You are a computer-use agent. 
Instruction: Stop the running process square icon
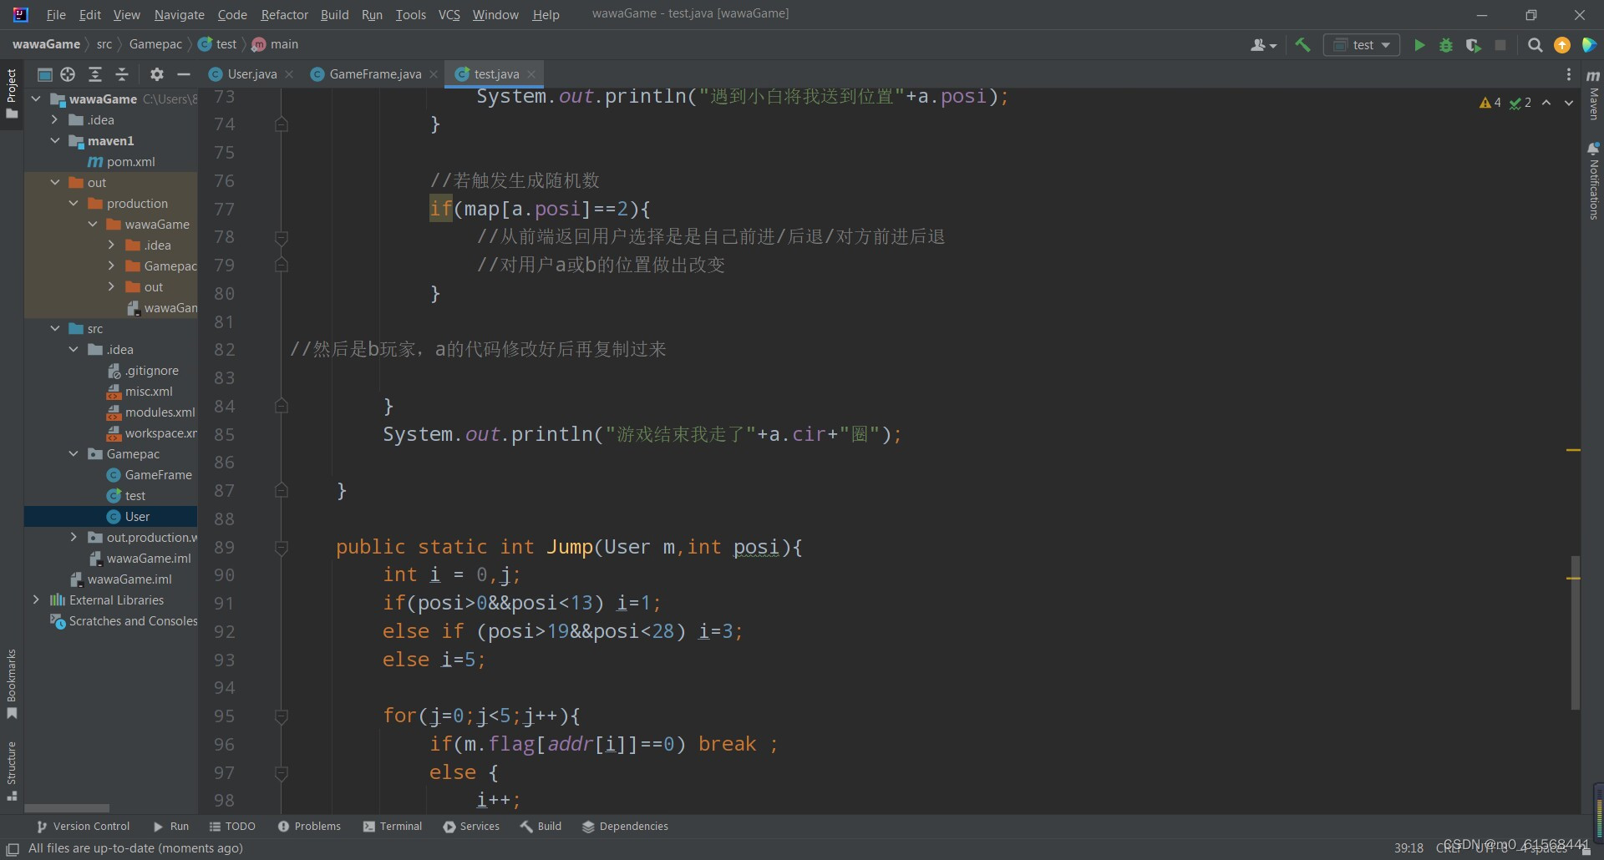coord(1500,45)
